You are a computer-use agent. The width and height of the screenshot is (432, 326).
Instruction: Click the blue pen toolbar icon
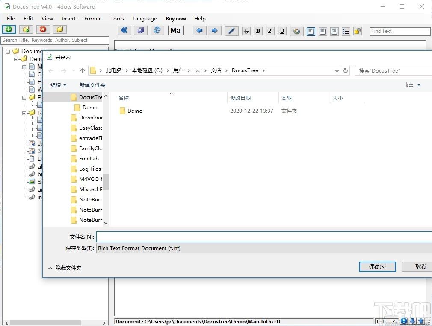click(232, 31)
